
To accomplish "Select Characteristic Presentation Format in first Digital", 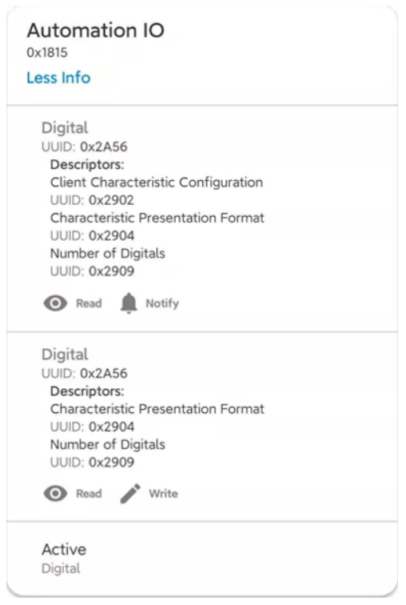I will pos(157,218).
